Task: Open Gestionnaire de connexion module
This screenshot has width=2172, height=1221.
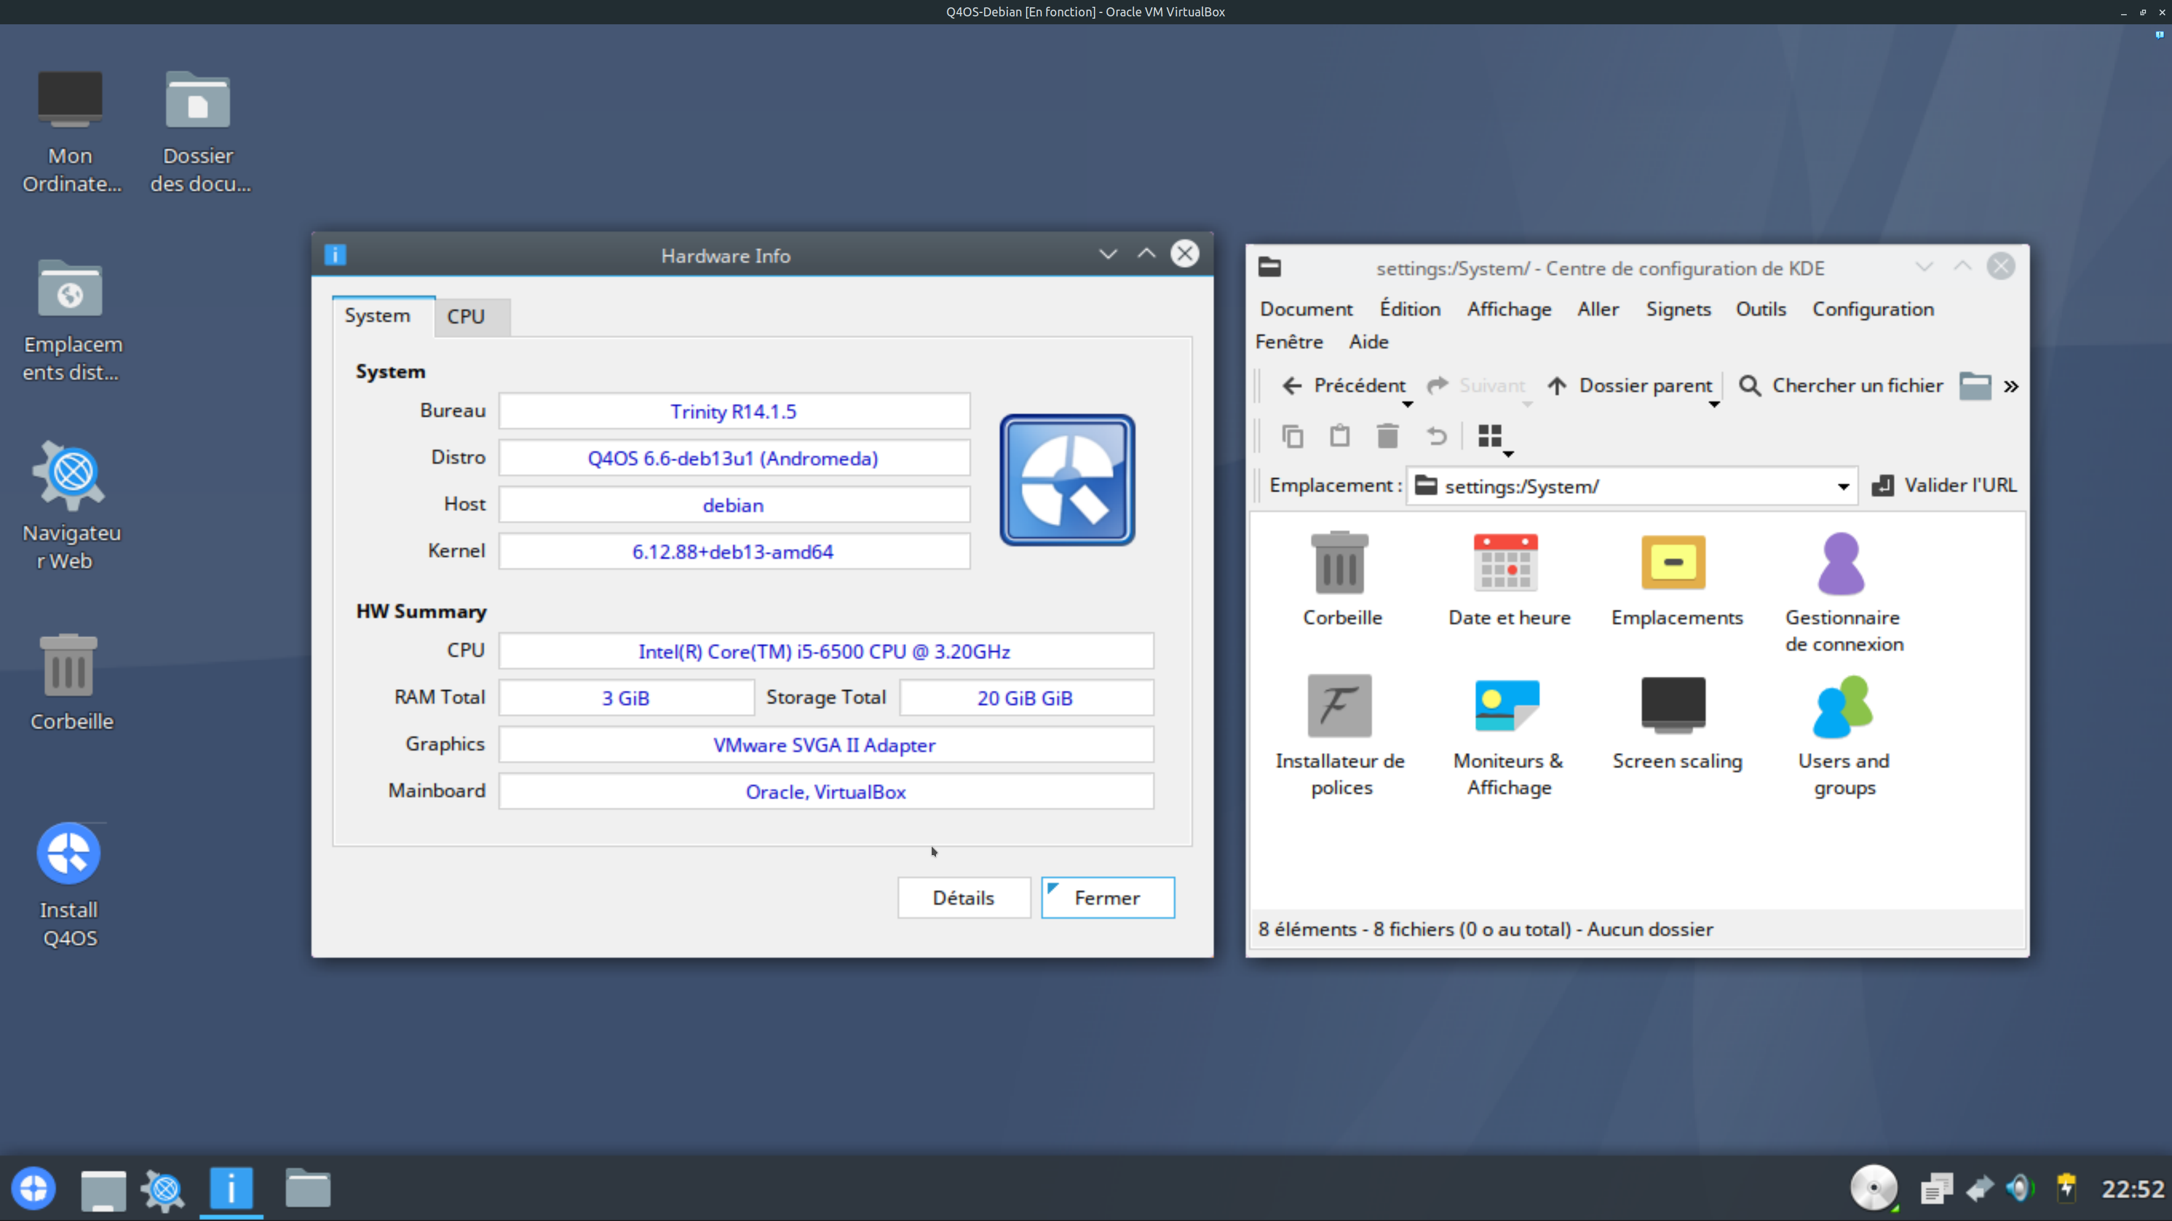Action: (1843, 592)
